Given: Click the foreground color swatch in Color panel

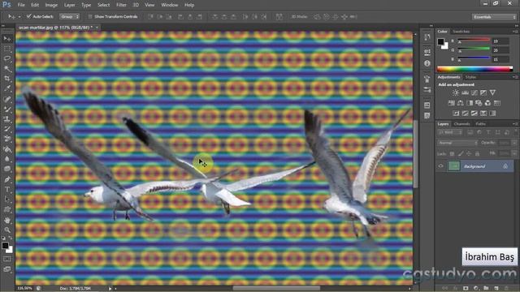Looking at the screenshot, I should pos(440,41).
